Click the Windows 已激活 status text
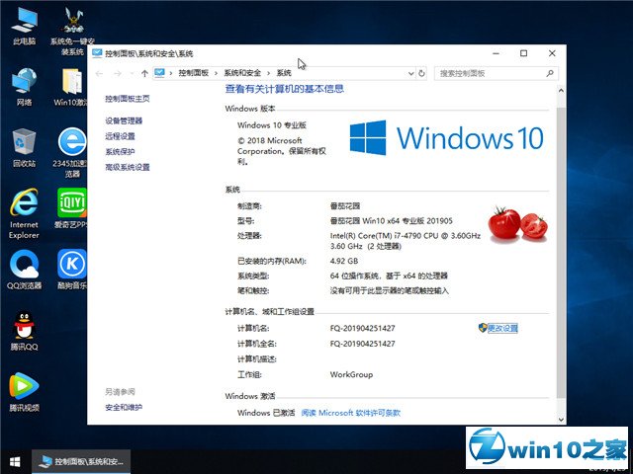Screen dimensions: 633x474 [x=266, y=413]
